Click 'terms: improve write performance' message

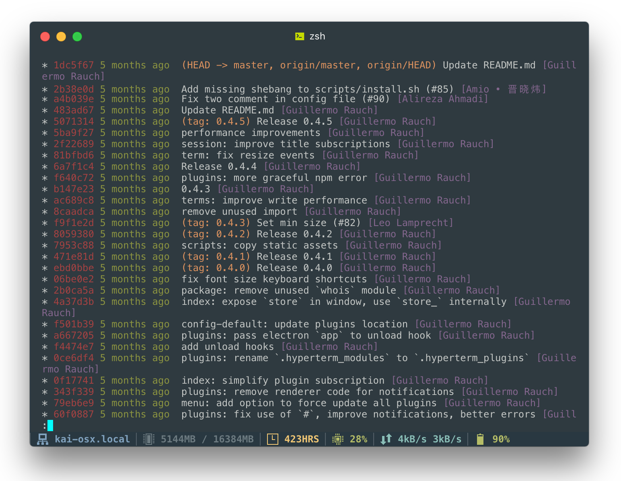(274, 200)
